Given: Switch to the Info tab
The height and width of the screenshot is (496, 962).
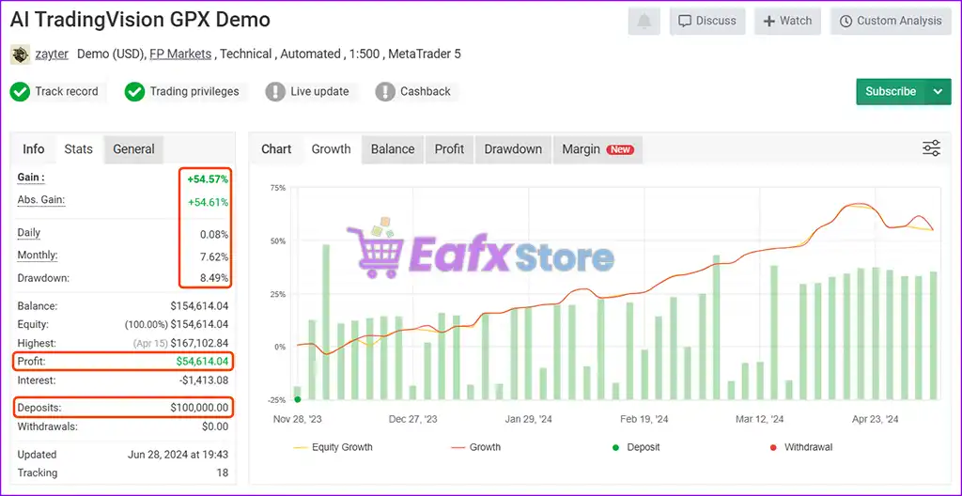Looking at the screenshot, I should pyautogui.click(x=34, y=149).
